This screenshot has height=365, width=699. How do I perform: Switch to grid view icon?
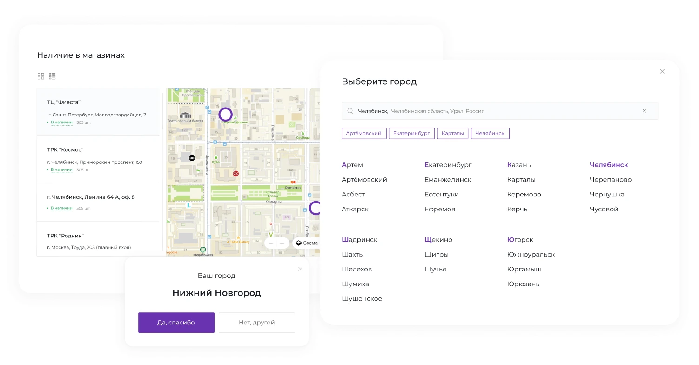click(41, 76)
